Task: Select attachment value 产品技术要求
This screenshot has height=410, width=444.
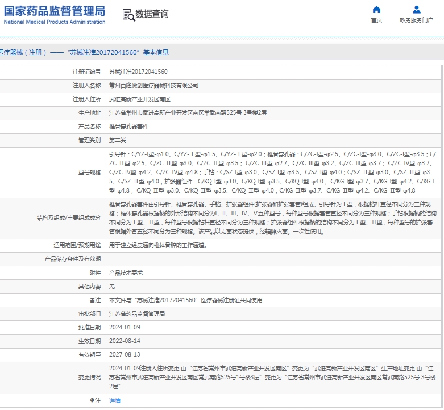Action: [126, 273]
